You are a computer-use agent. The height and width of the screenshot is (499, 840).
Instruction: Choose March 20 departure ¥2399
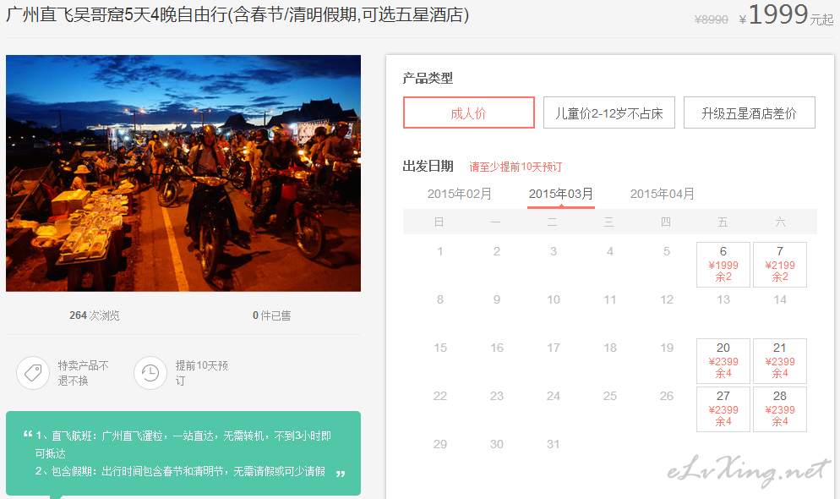tap(723, 361)
